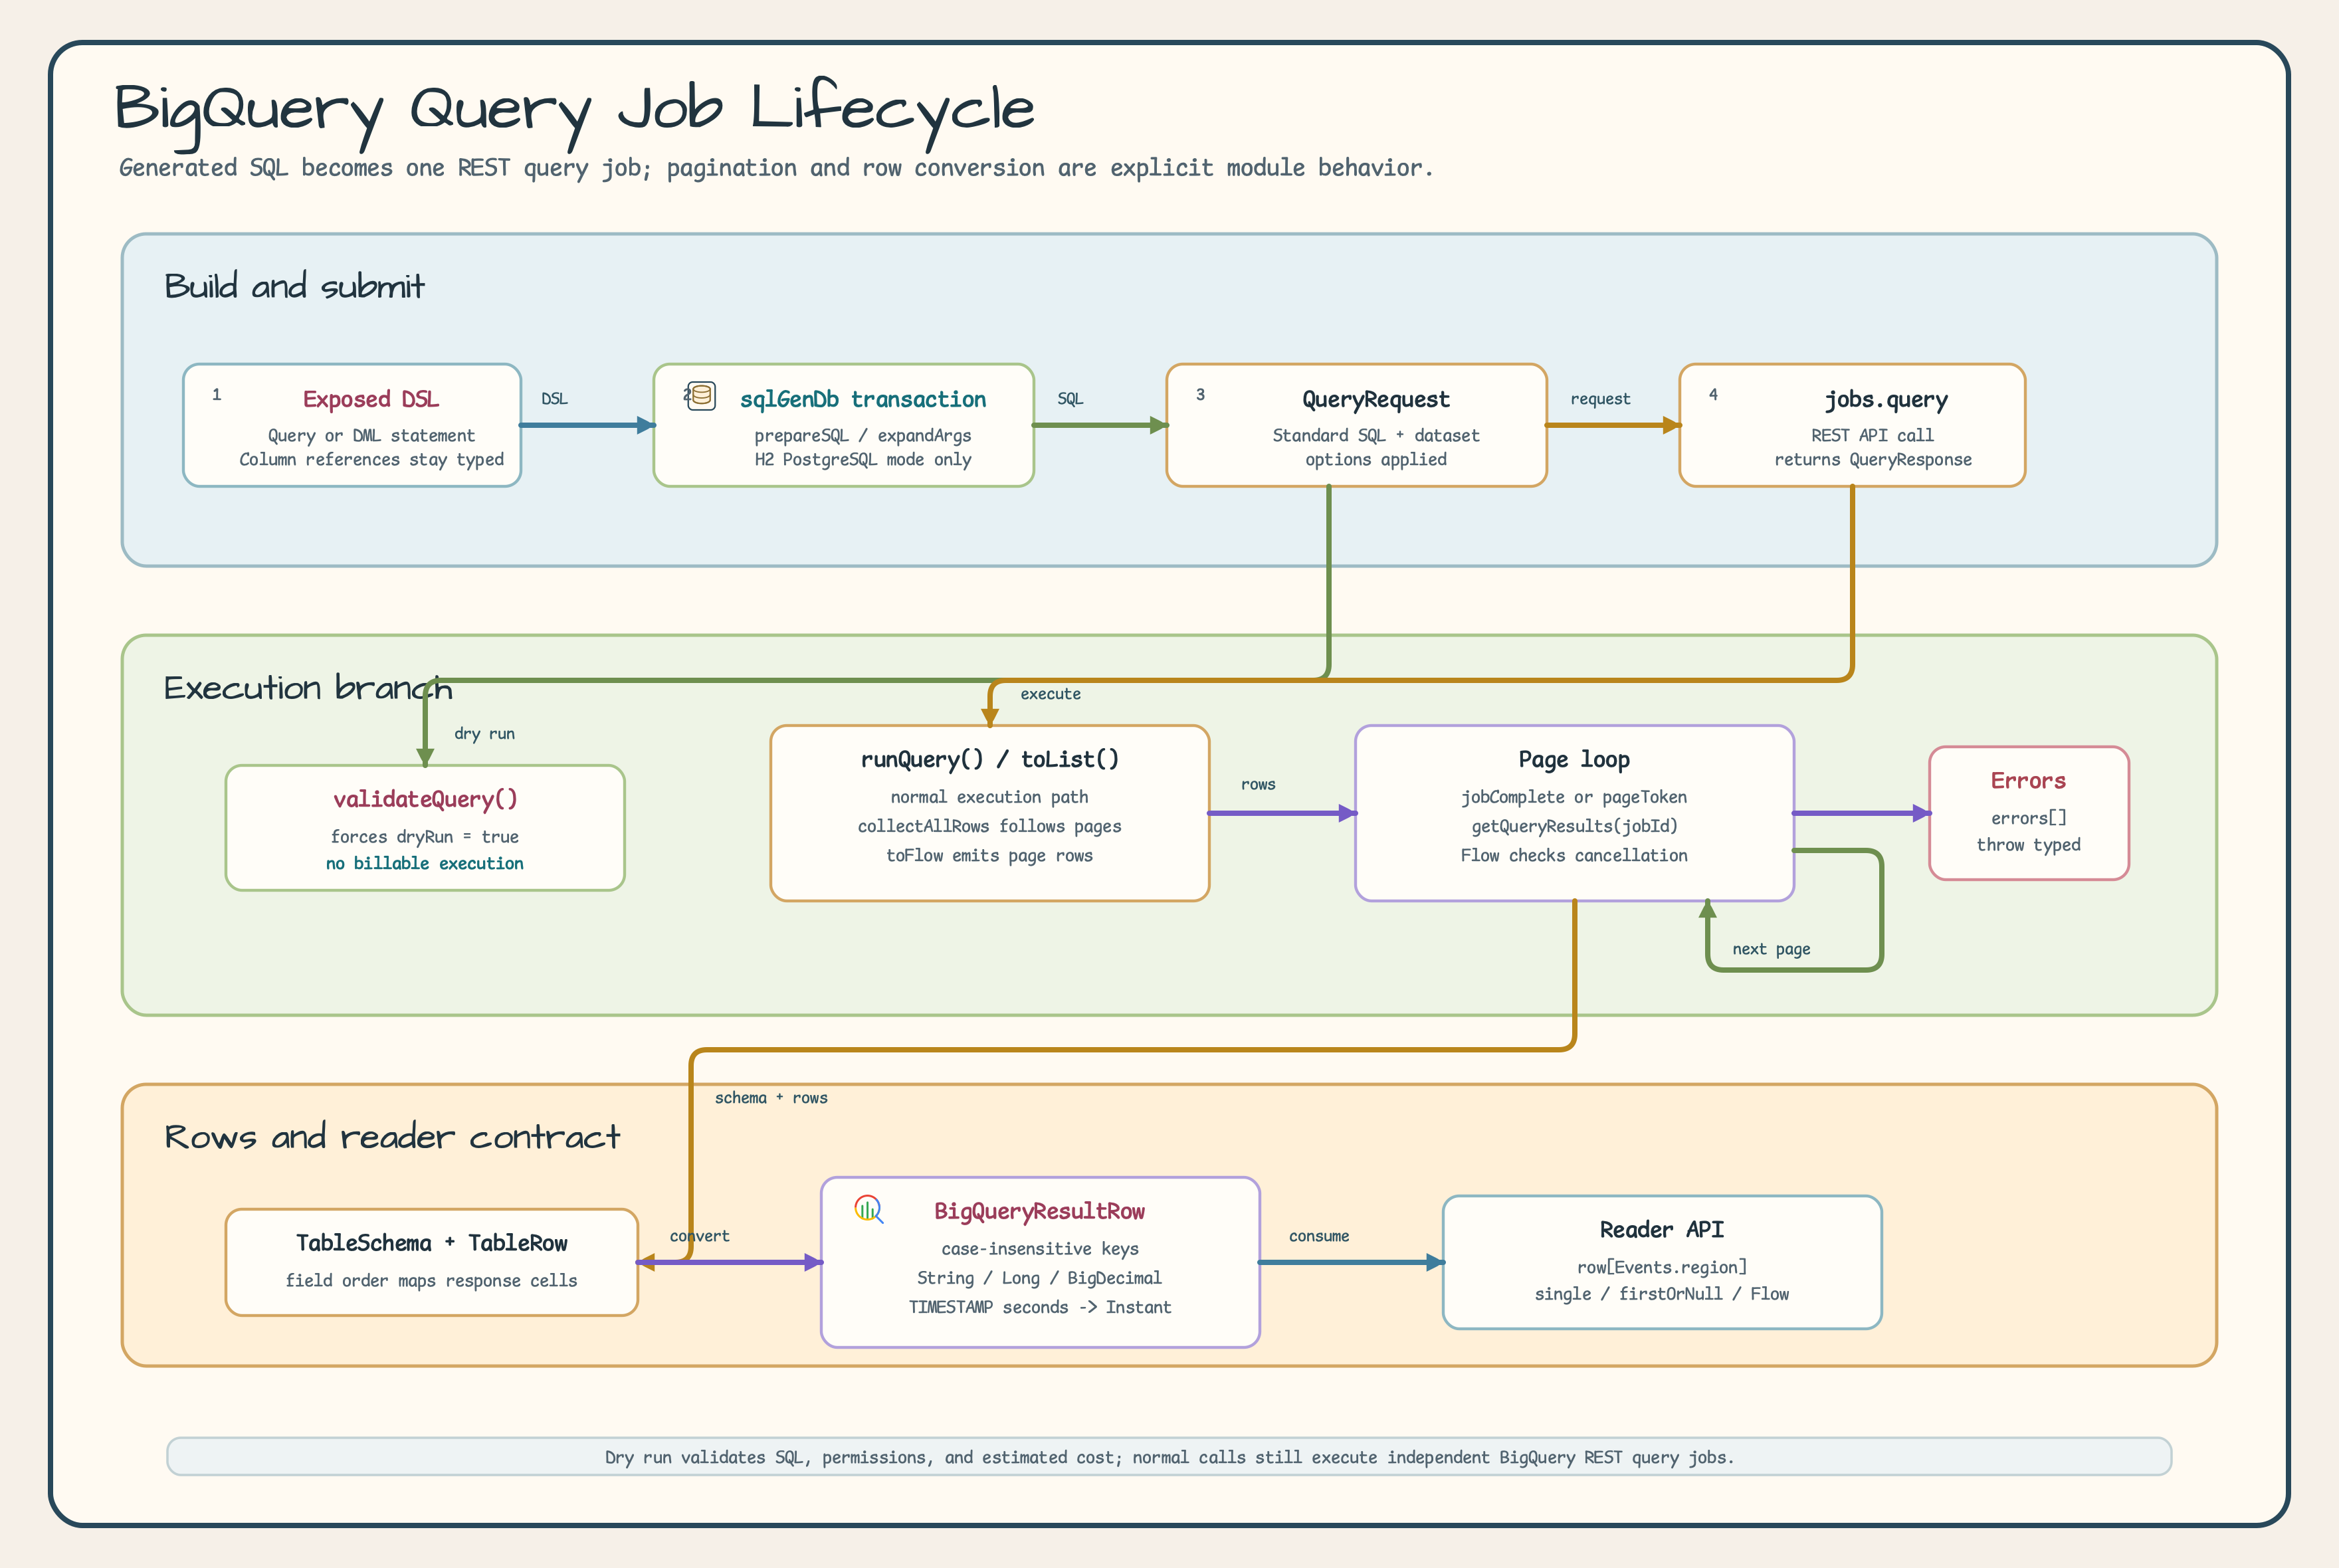
Task: Select the validateQuery() node title
Action: 425,799
